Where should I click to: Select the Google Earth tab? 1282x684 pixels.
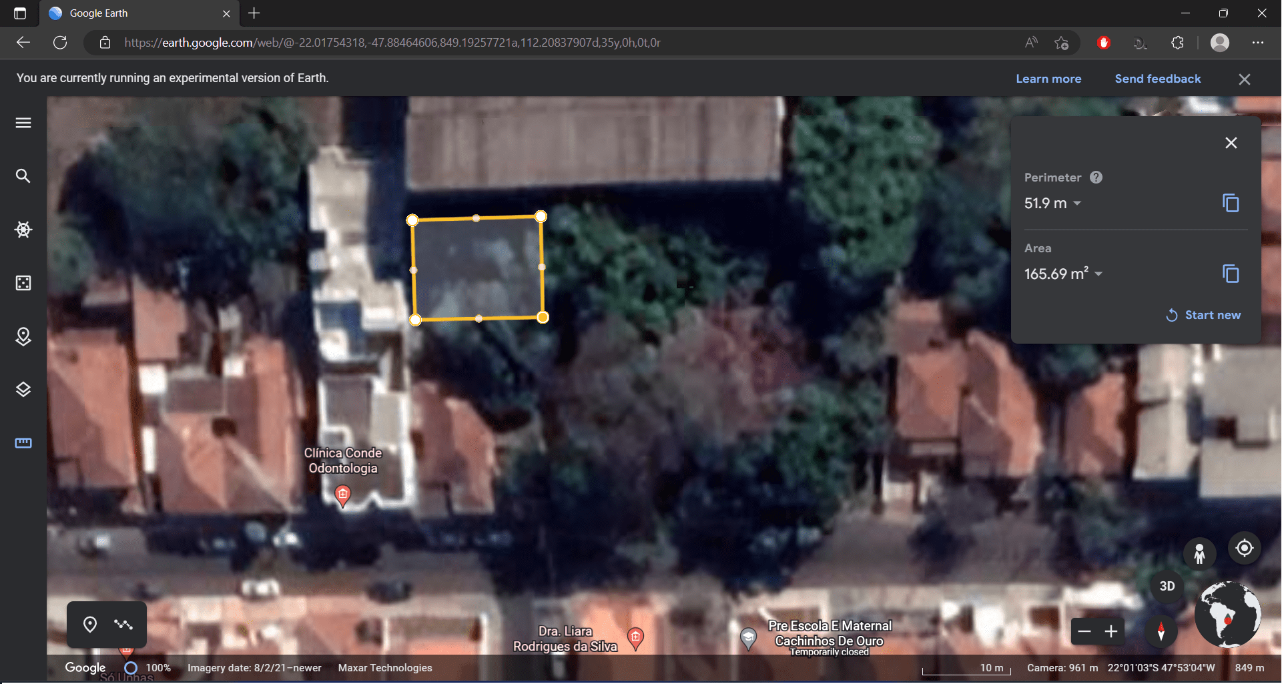[139, 13]
